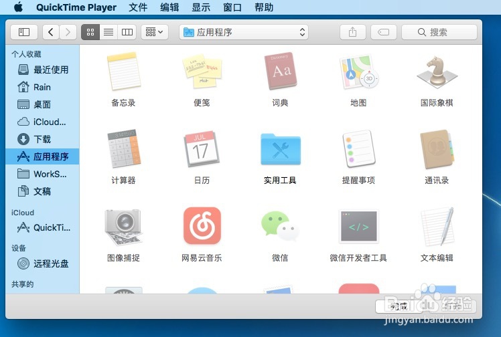Viewport: 501px width, 337px height.
Task: Go forward with the right arrow
Action: coord(68,32)
